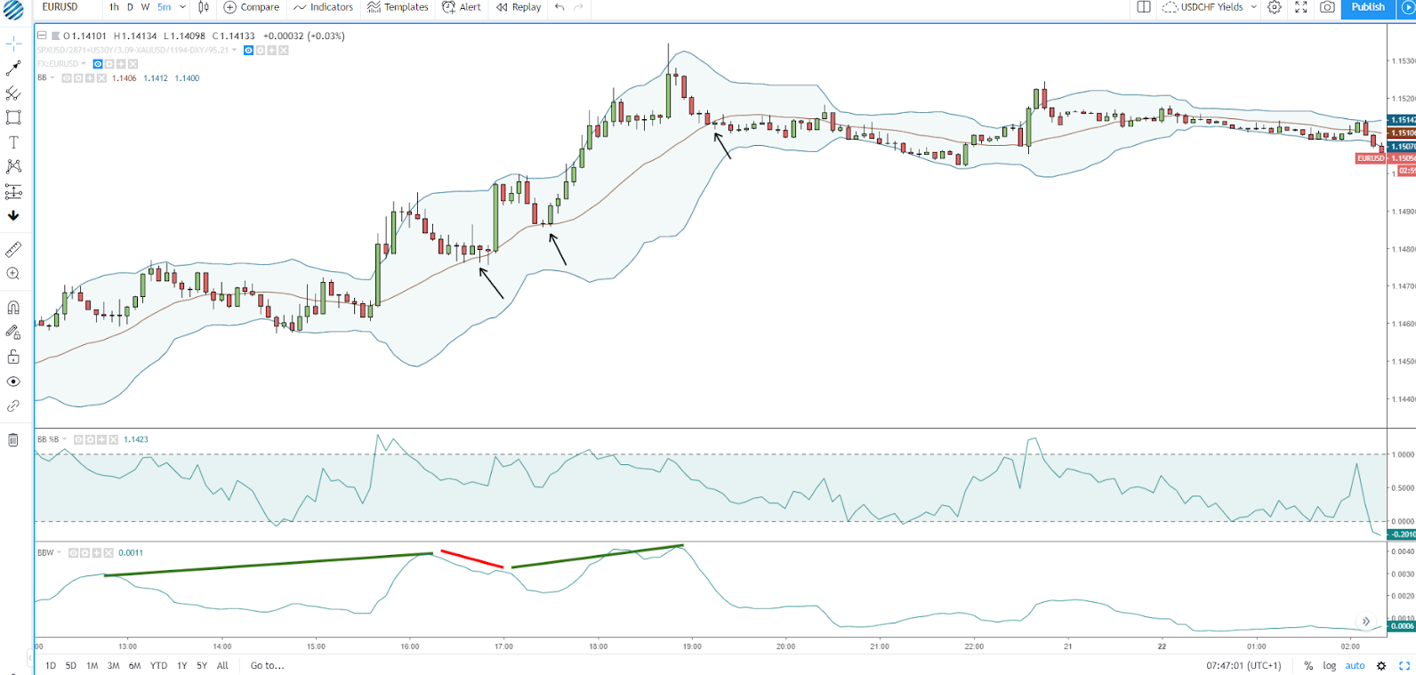Image resolution: width=1416 pixels, height=675 pixels.
Task: Open USDCHF Yields layout dropdown
Action: (1210, 7)
